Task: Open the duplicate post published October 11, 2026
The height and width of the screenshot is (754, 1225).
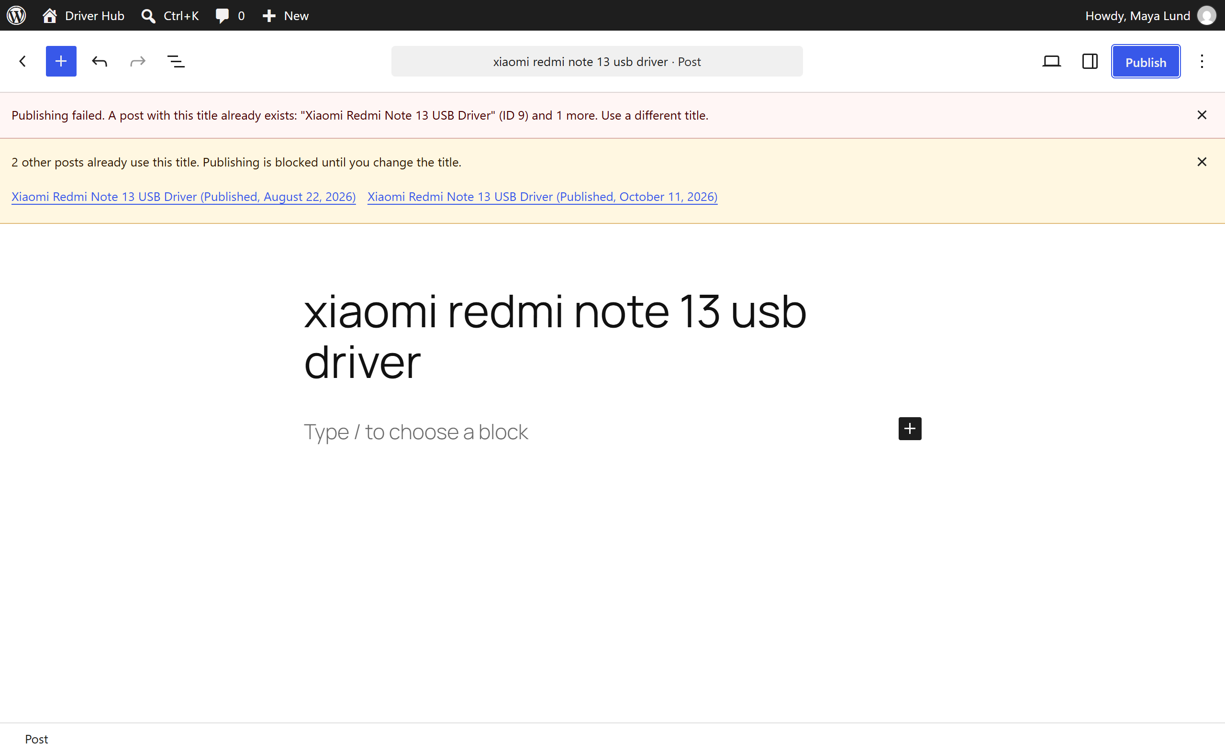Action: tap(542, 197)
